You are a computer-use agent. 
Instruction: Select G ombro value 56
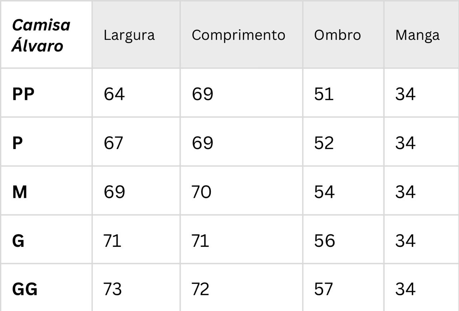click(x=325, y=241)
